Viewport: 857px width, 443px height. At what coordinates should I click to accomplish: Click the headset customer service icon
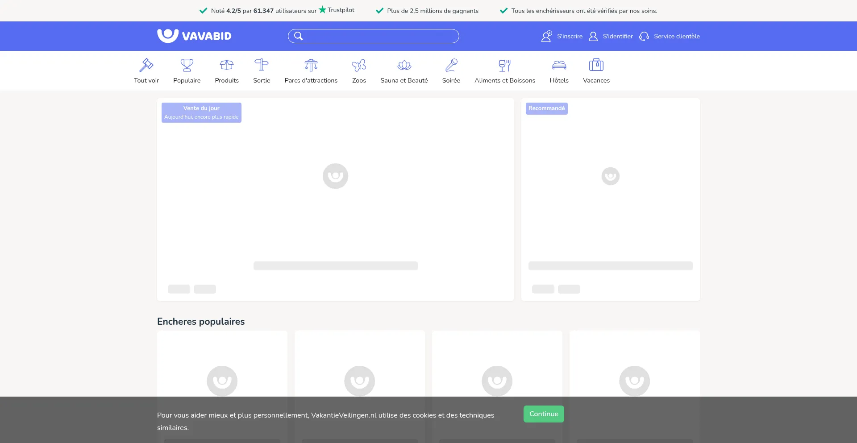(644, 36)
